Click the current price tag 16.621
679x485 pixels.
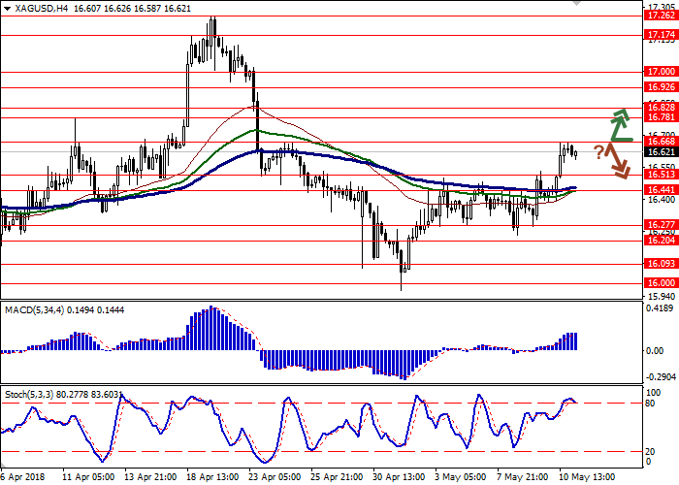click(x=661, y=152)
